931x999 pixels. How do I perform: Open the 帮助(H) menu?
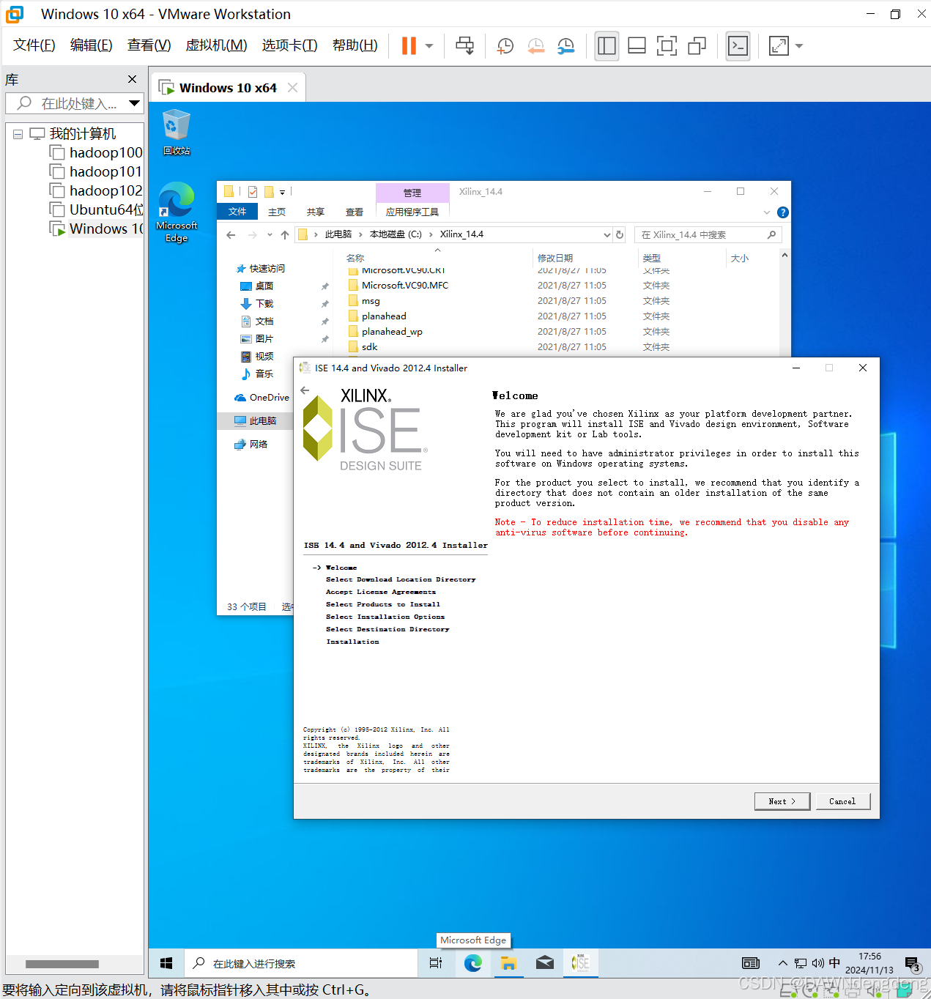pos(355,45)
